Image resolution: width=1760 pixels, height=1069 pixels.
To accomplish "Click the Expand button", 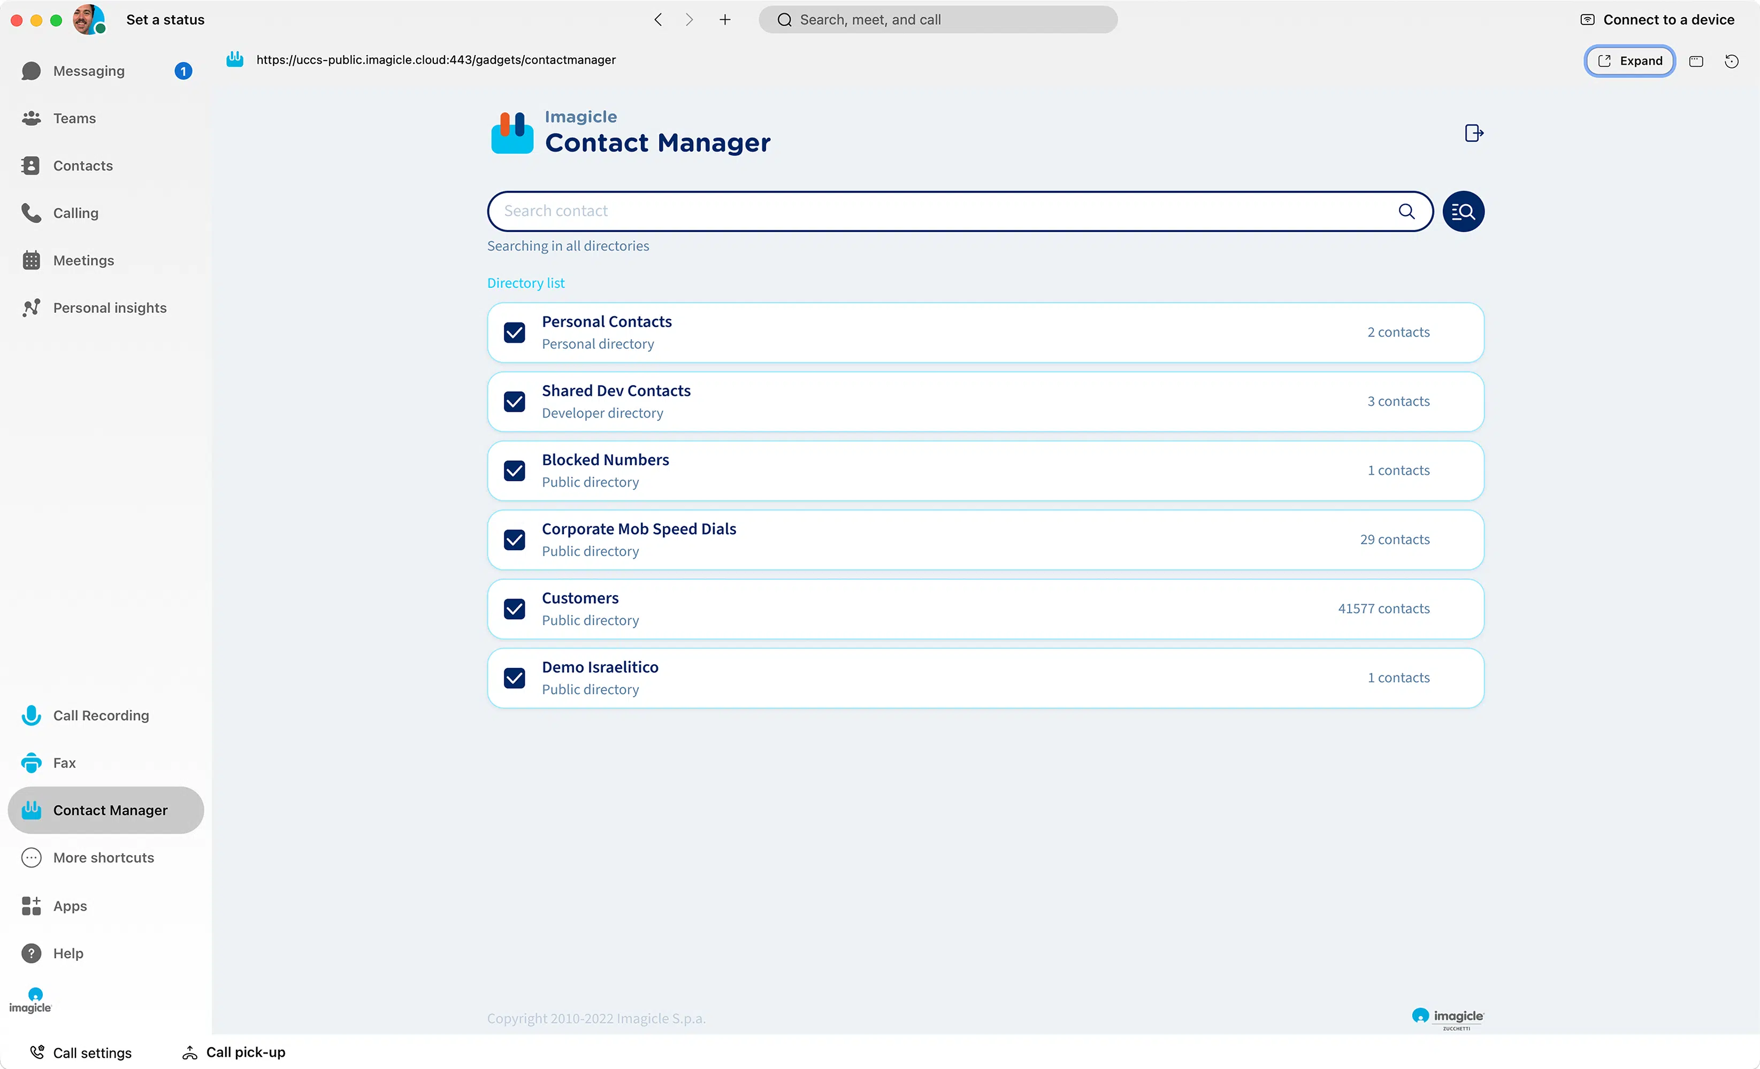I will 1629,61.
